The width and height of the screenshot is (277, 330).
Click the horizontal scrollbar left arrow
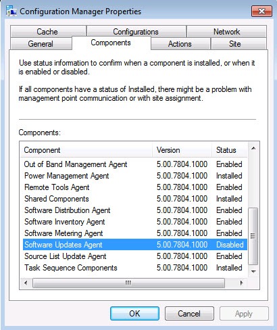point(26,283)
